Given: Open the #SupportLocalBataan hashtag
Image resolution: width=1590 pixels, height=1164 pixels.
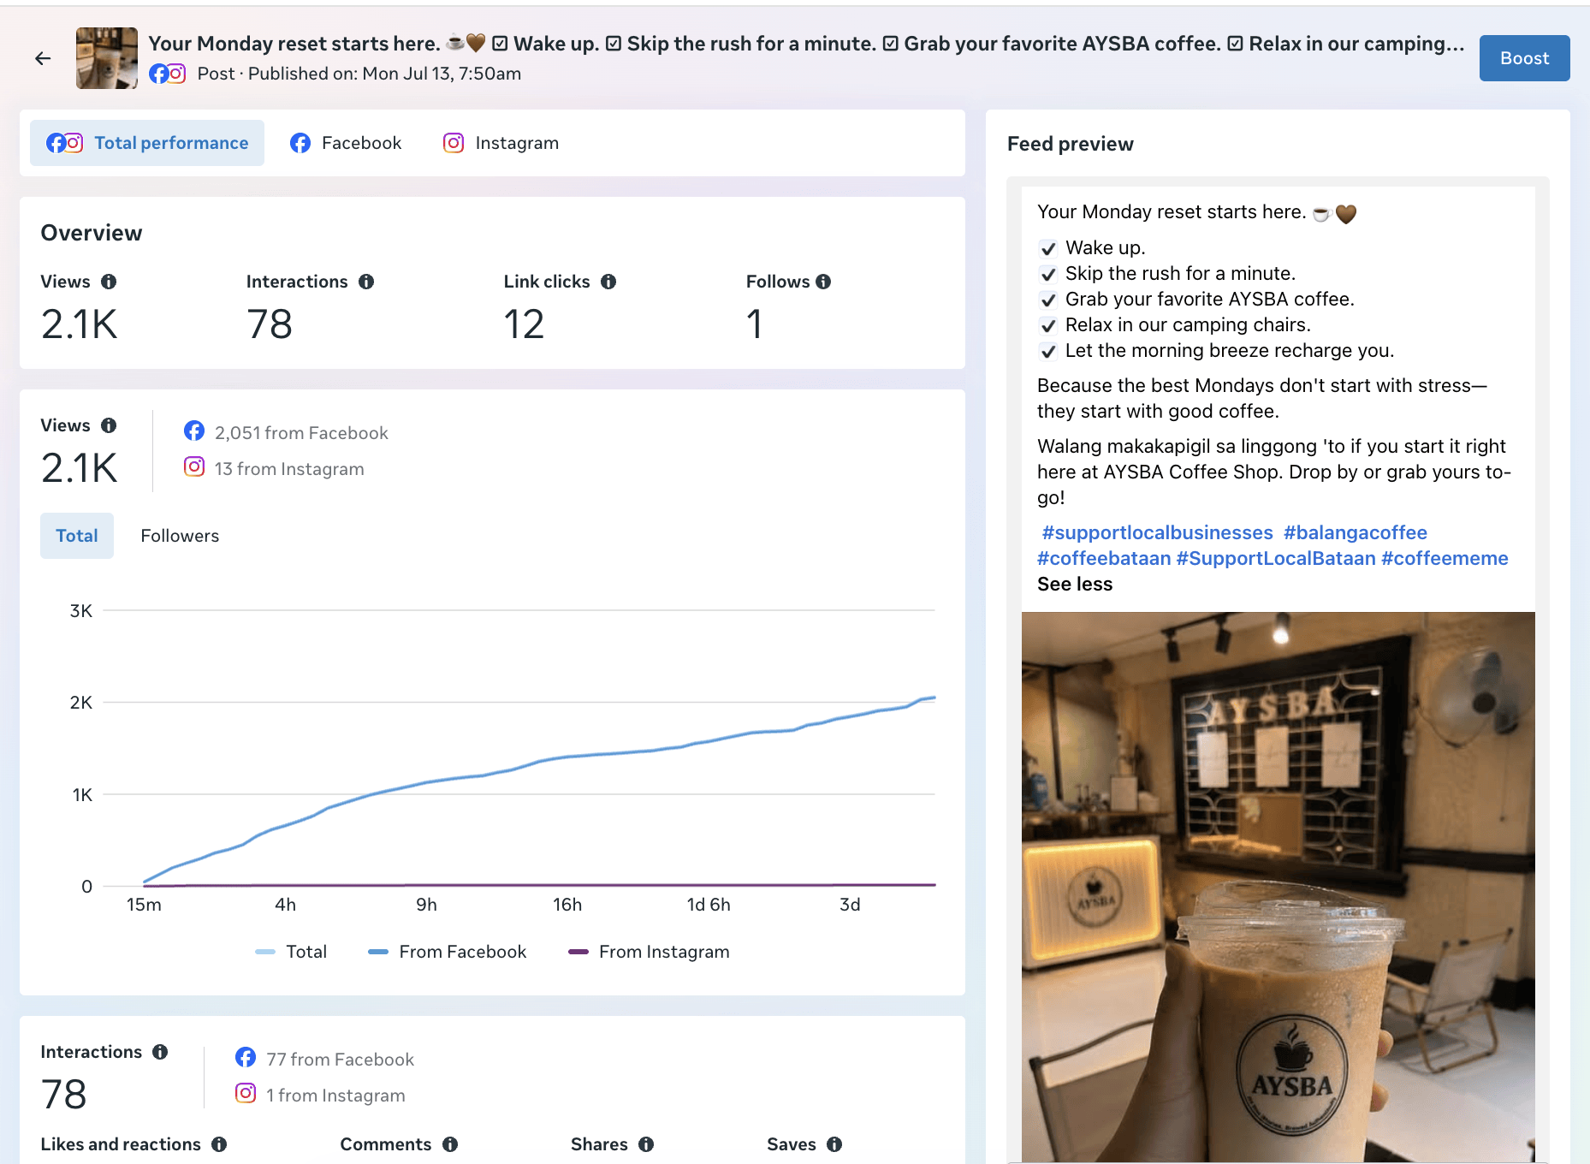Looking at the screenshot, I should point(1276,558).
